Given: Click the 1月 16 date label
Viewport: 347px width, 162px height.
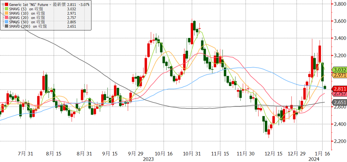Looking at the screenshot, I should point(322,153).
